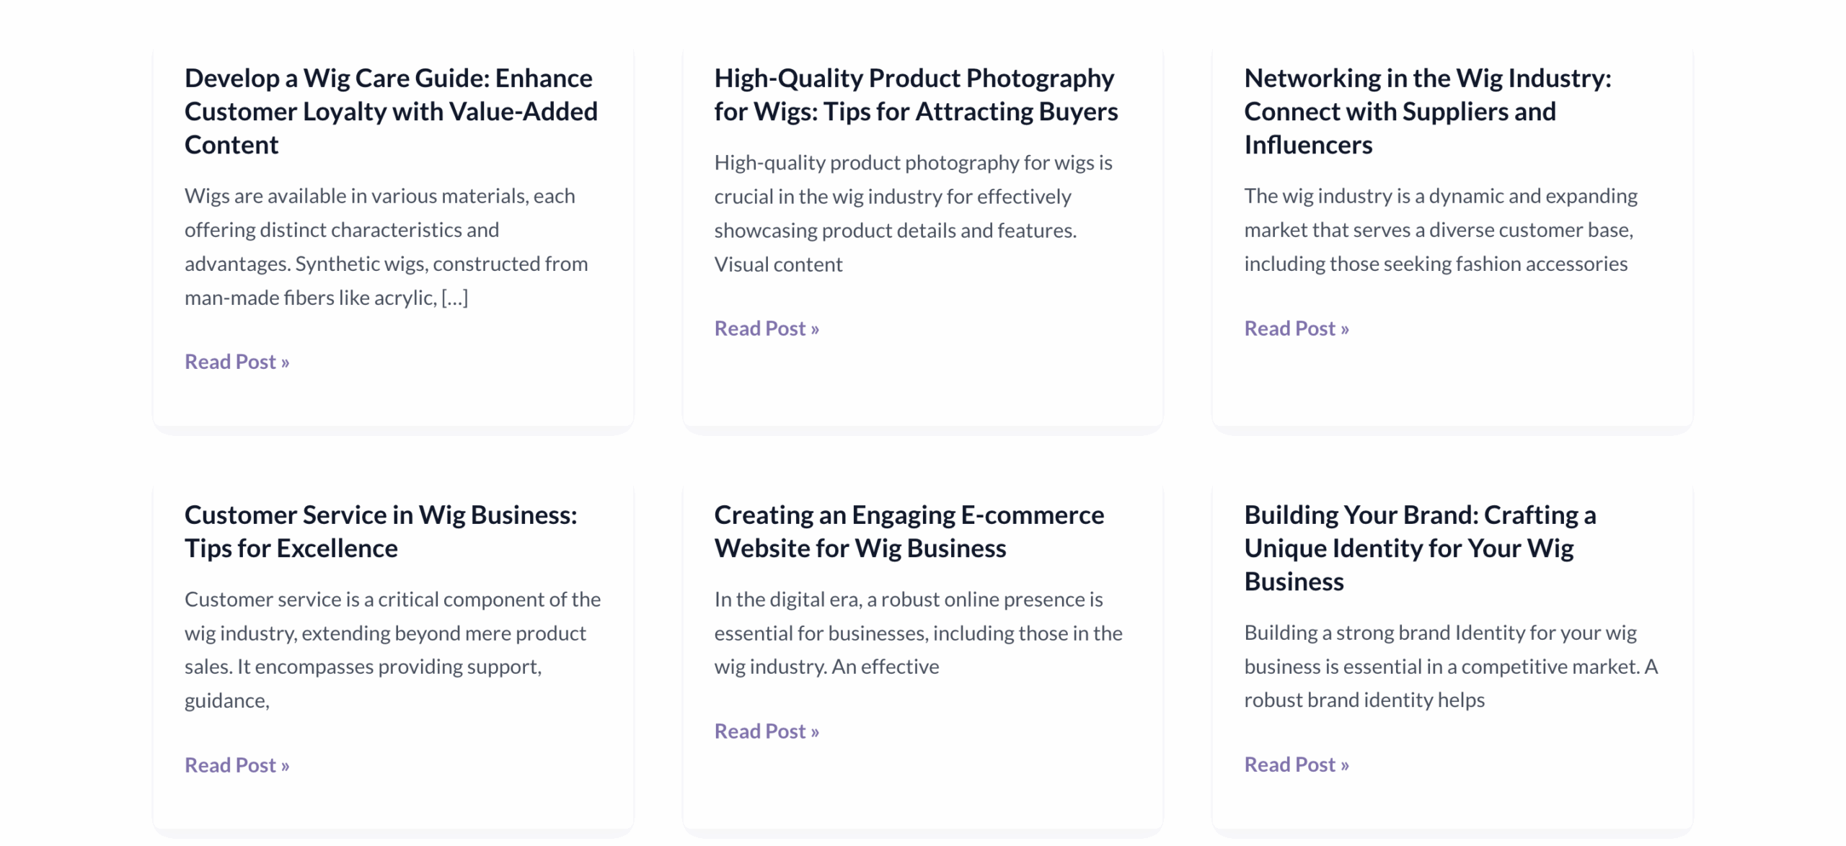This screenshot has width=1846, height=846.
Task: Open 'Networking in the Wig Industry' post title
Action: point(1427,111)
